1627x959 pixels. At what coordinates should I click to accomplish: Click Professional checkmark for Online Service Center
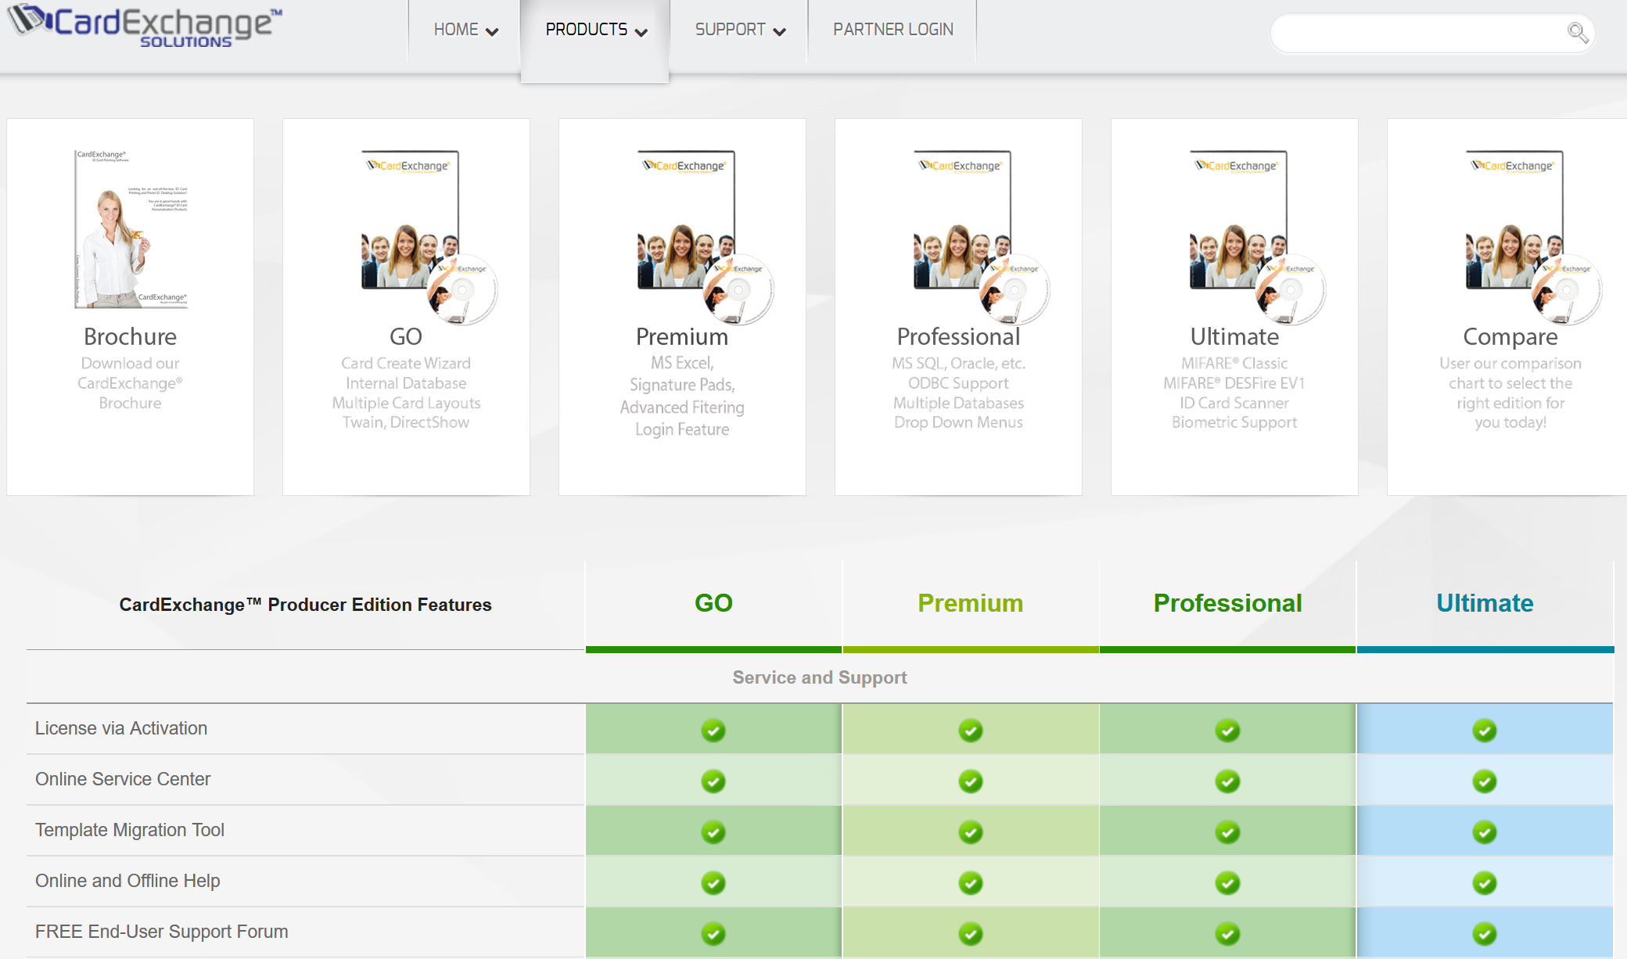(1227, 781)
